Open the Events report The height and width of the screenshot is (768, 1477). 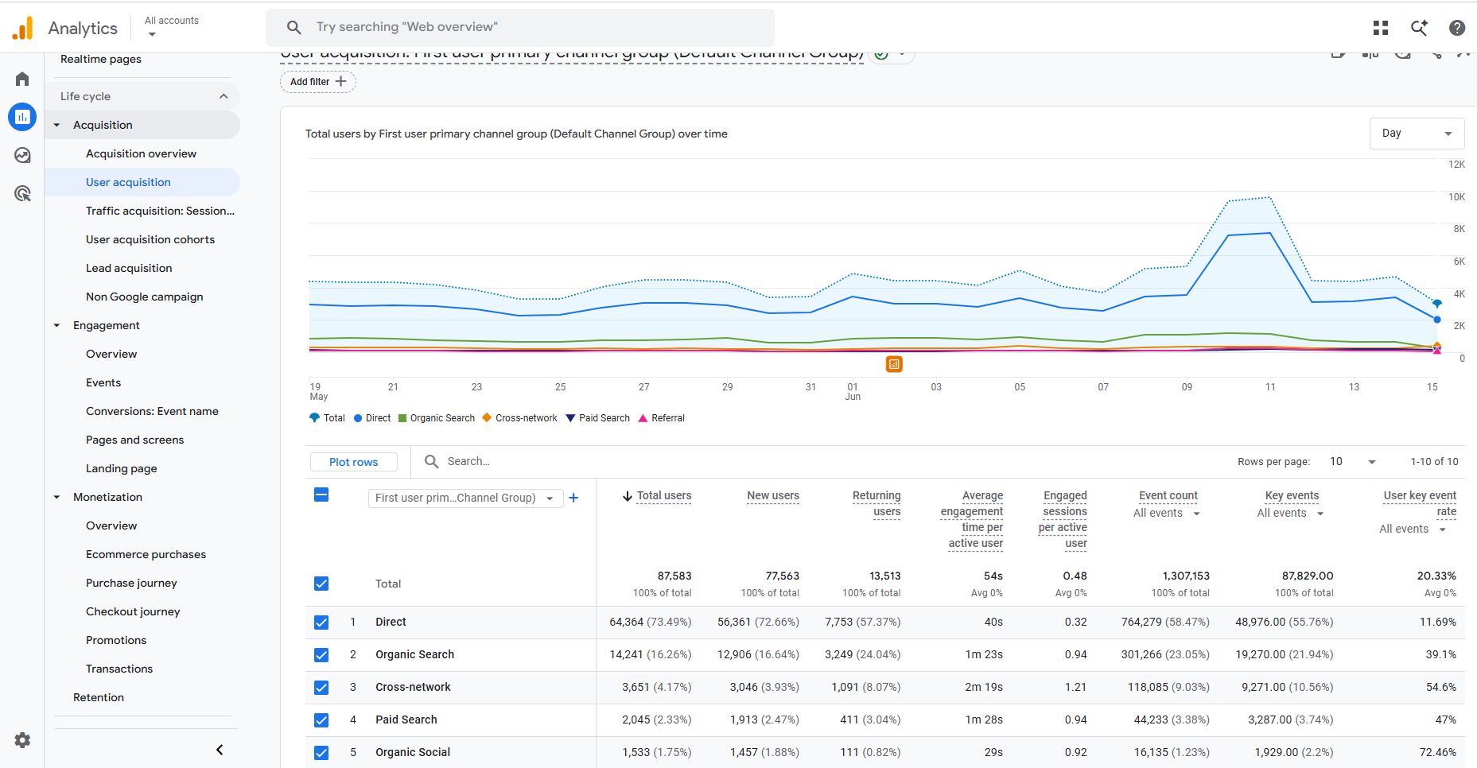103,382
